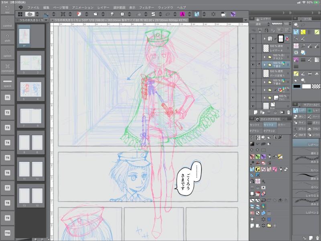Click the spiral Clip Studio icon in command bar
321x241 pixels.
pos(30,14)
